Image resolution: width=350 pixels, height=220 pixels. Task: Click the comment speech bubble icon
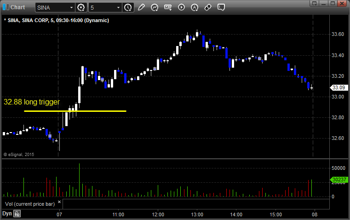click(x=221, y=7)
